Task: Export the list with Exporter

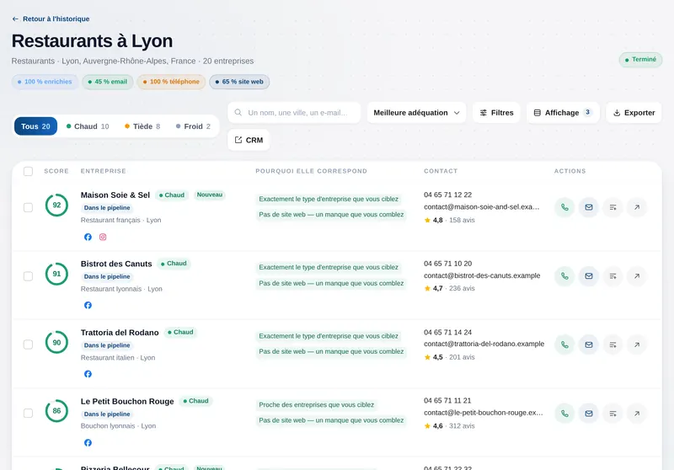Action: tap(634, 113)
